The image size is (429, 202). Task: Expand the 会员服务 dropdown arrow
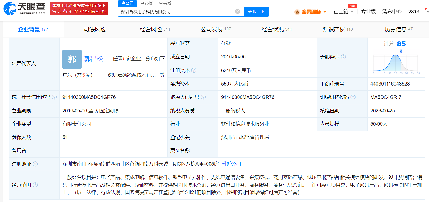point(325,12)
